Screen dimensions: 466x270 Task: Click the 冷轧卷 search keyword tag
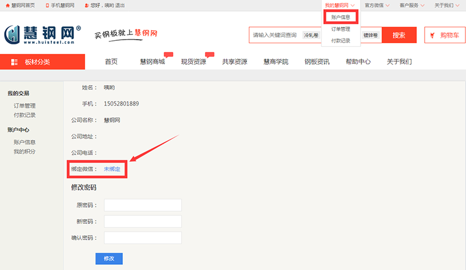[x=311, y=35]
